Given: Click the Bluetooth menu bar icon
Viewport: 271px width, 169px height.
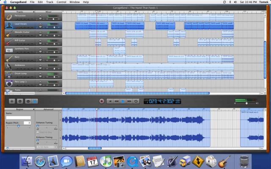Looking at the screenshot, I should (x=230, y=2).
